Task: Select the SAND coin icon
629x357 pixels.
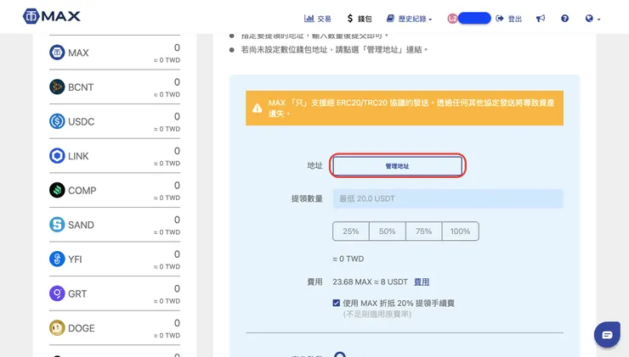Action: pos(57,225)
